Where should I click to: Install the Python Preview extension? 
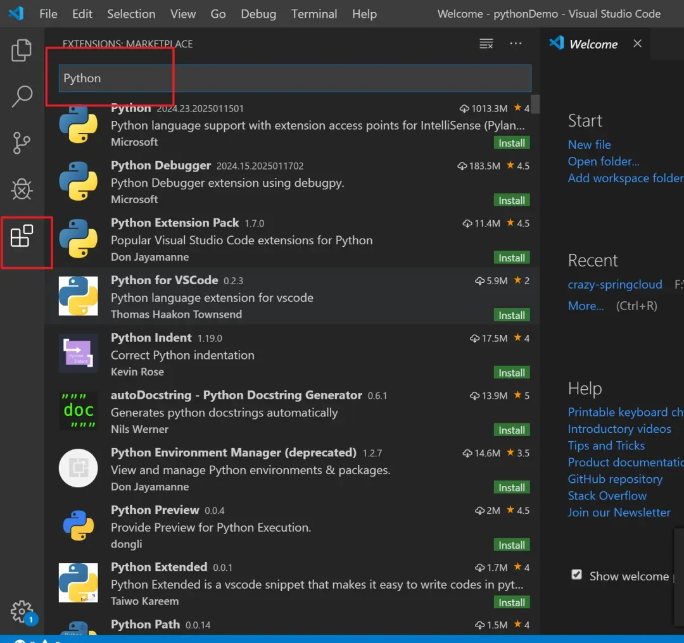(512, 545)
